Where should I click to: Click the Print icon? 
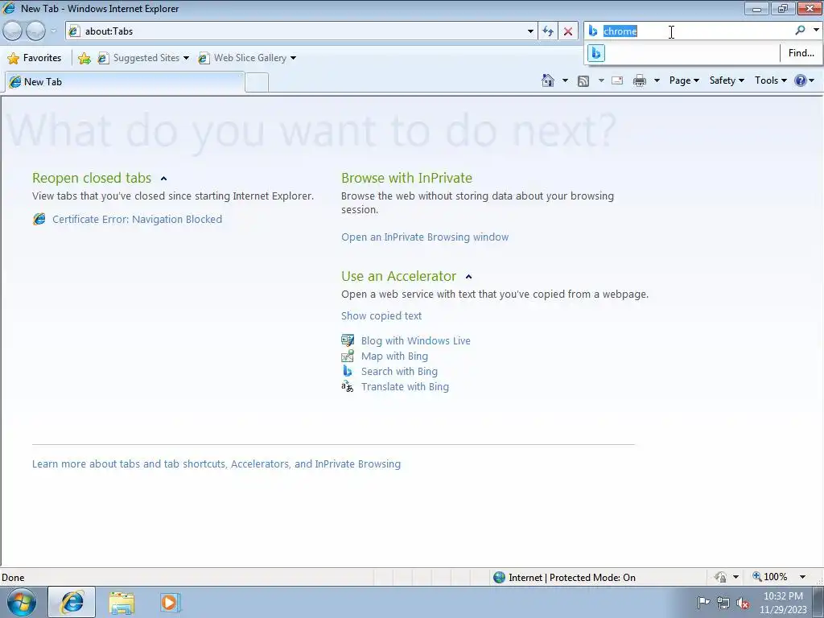point(640,80)
